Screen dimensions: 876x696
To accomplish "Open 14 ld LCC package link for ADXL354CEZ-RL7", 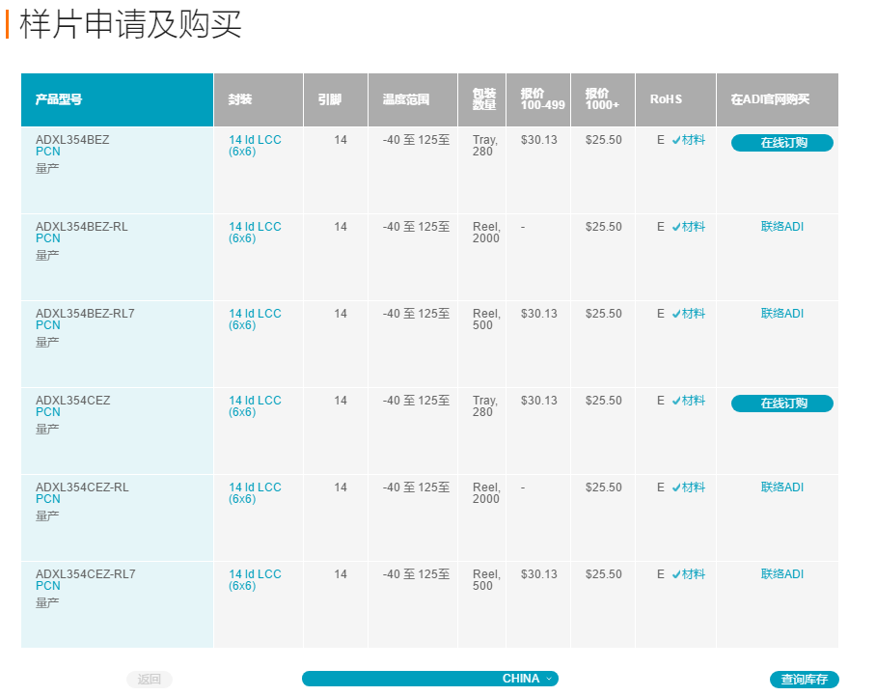I will coord(255,580).
